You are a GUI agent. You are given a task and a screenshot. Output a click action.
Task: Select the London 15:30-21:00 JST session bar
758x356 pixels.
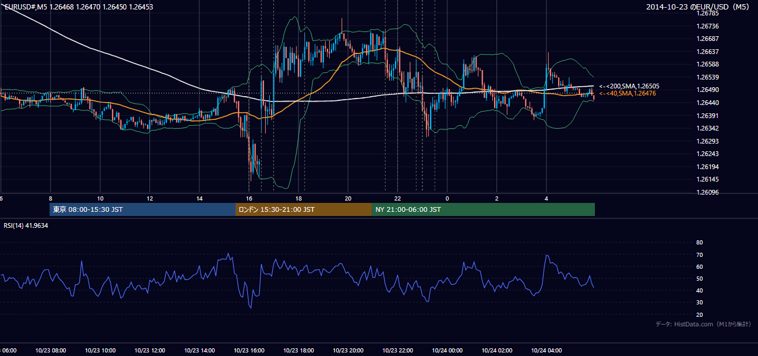pos(304,209)
